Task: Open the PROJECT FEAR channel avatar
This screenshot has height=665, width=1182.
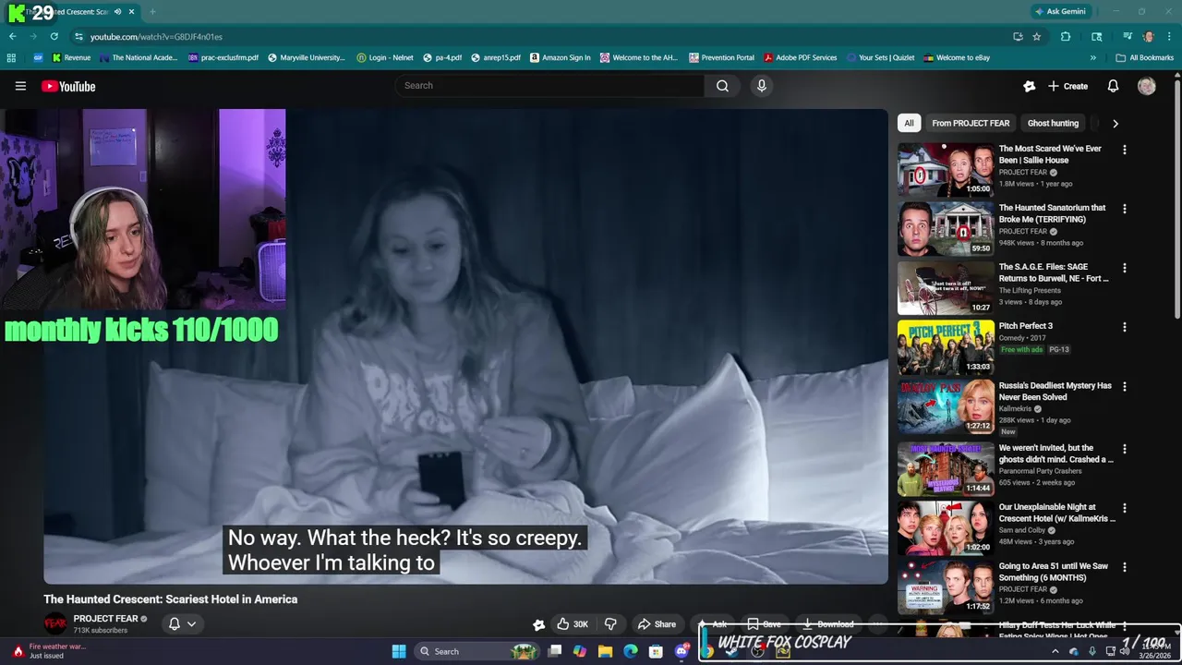Action: [55, 623]
